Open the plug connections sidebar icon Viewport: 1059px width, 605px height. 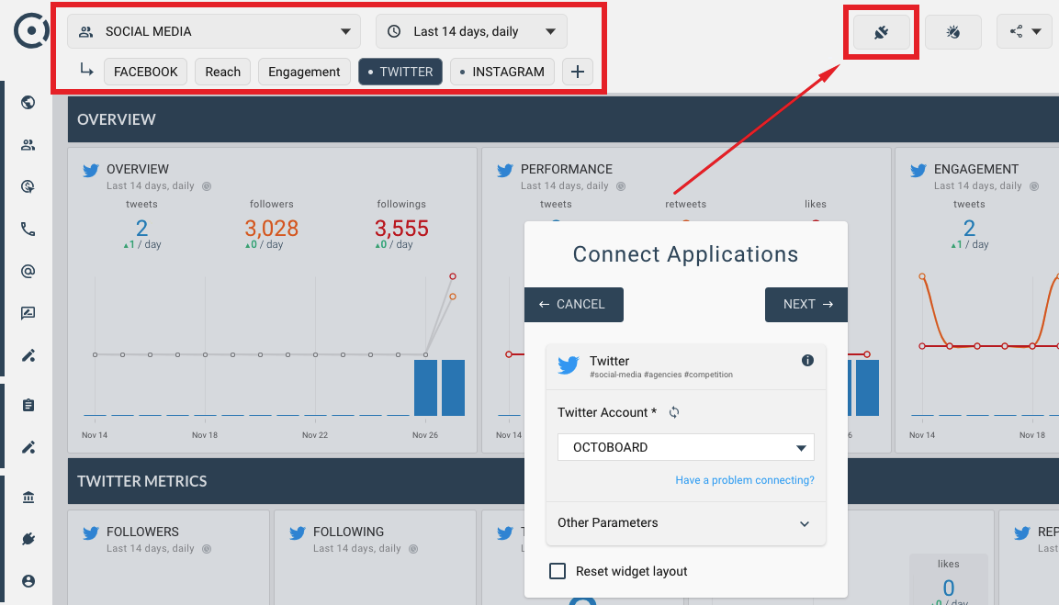pyautogui.click(x=28, y=539)
